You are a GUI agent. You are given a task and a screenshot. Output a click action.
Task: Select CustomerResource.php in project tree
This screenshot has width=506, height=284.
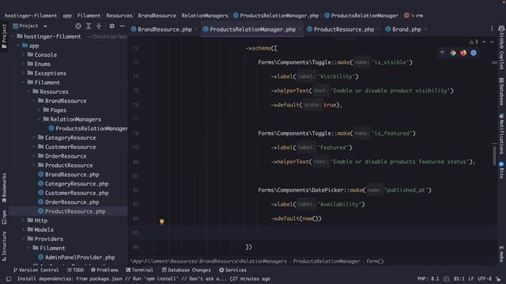(74, 192)
